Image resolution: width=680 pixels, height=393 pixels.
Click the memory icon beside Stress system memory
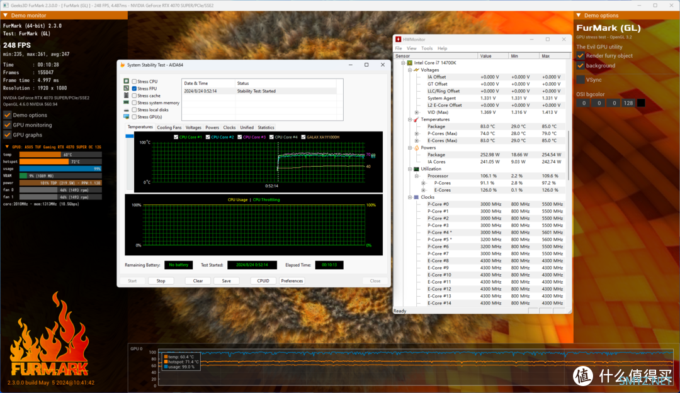click(126, 102)
